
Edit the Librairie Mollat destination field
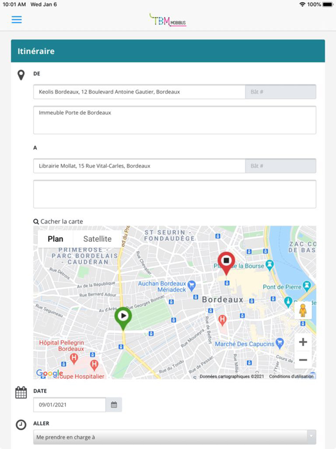point(139,166)
